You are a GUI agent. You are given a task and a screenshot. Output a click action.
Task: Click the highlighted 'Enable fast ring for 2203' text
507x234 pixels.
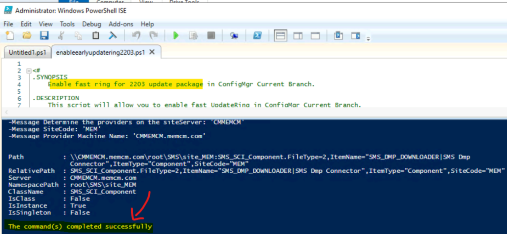pos(125,84)
